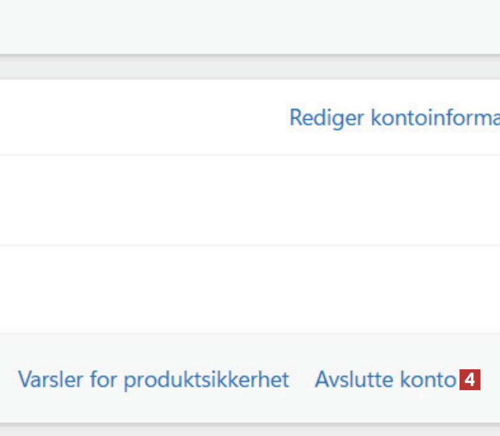
Task: Click the word produktsikkerhet in footer link
Action: [206, 379]
